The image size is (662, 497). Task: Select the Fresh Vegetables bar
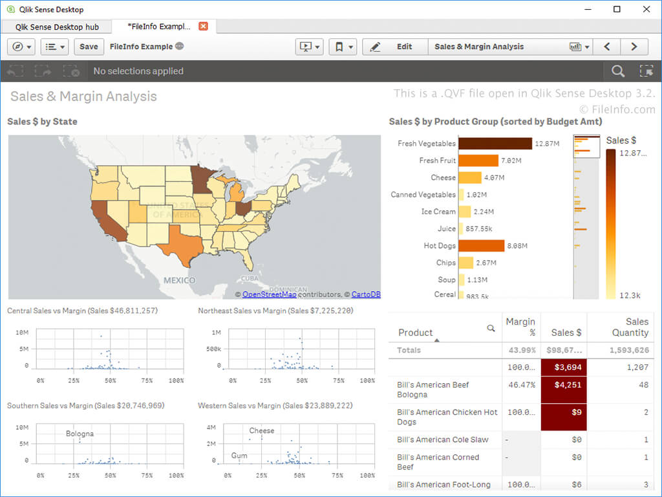(x=495, y=144)
